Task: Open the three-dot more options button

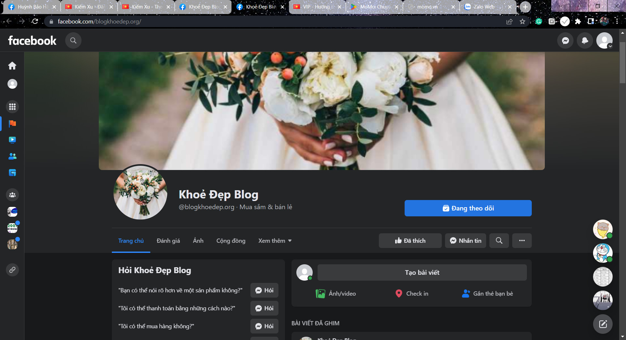Action: (522, 240)
